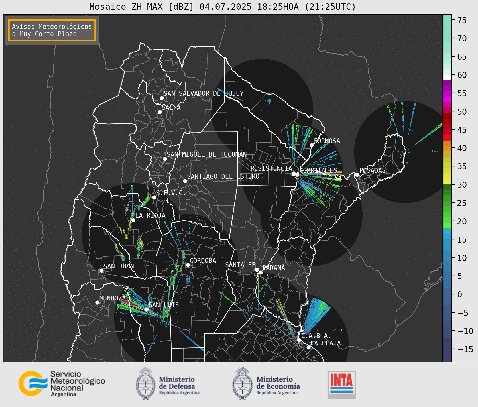The height and width of the screenshot is (407, 478).
Task: Click the CÓRDOBA city label
Action: [x=203, y=261]
